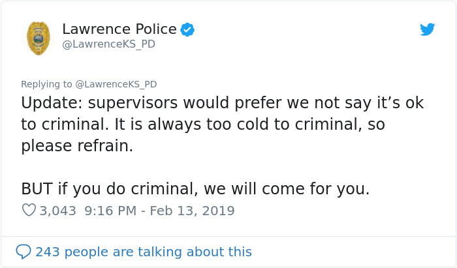457x268 pixels.
Task: Open @LawrenceKS_PD mention in Replying to line
Action: point(116,84)
